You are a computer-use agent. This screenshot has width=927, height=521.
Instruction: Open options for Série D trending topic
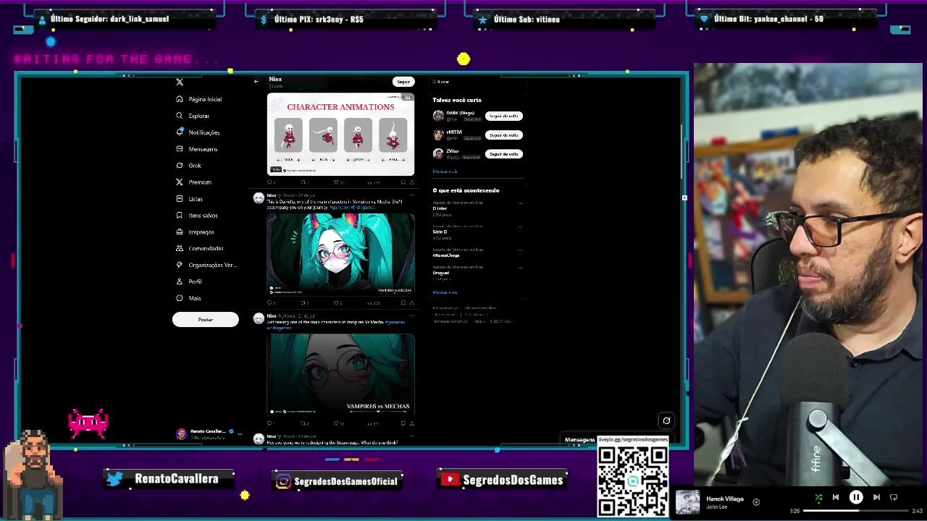coord(520,226)
